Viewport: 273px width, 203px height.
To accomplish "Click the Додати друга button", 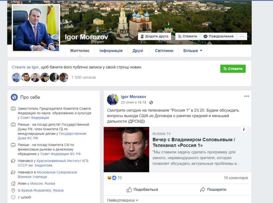I will coord(155,36).
